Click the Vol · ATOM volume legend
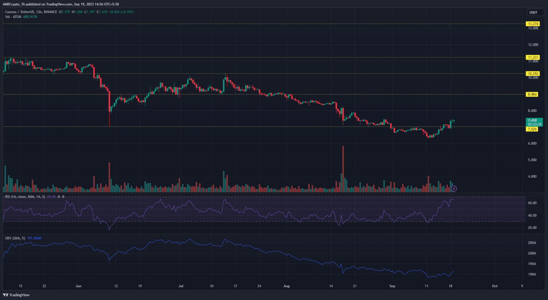 tap(14, 16)
